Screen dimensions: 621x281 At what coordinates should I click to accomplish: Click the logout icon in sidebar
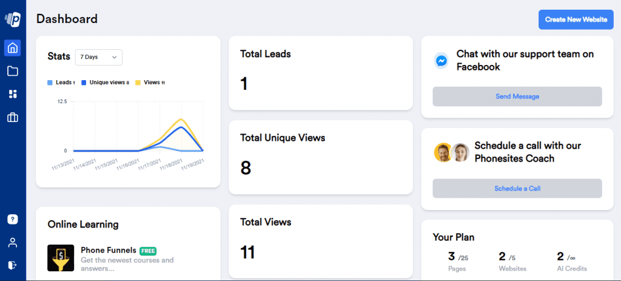[13, 265]
